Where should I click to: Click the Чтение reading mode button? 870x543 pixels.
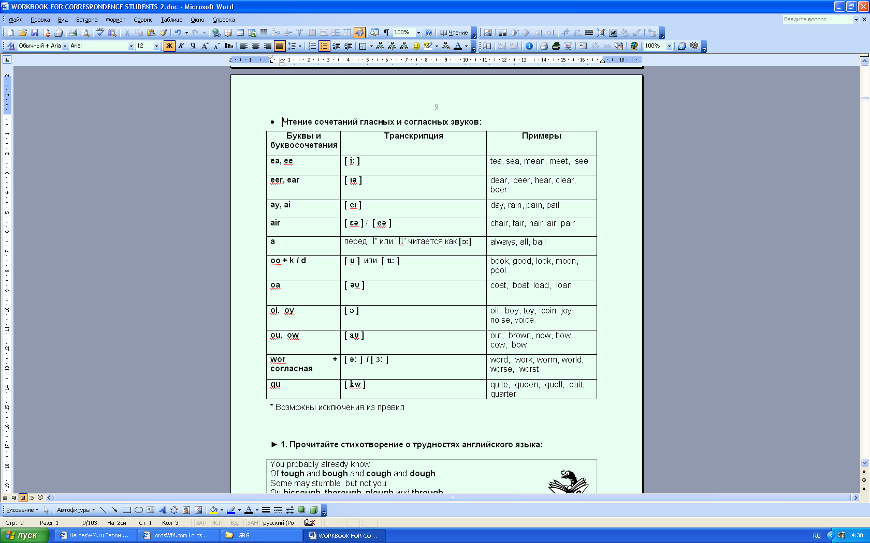click(454, 33)
